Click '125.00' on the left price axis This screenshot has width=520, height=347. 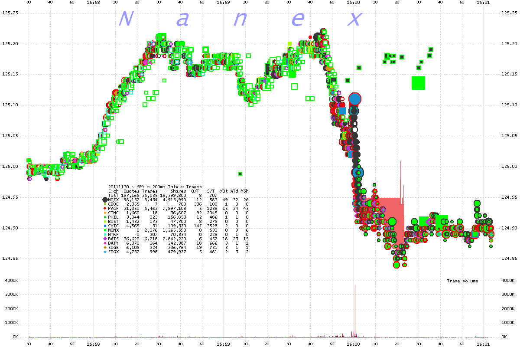pyautogui.click(x=10, y=167)
